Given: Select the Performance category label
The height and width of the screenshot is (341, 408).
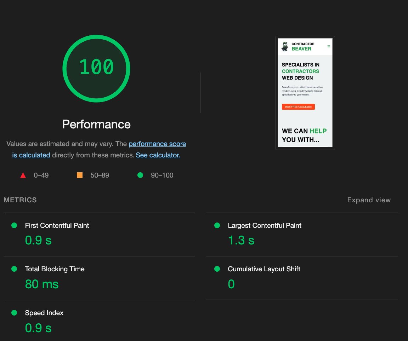Looking at the screenshot, I should [96, 125].
